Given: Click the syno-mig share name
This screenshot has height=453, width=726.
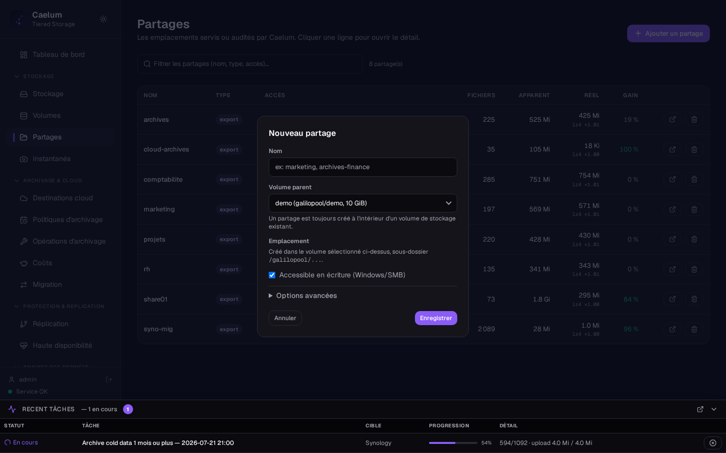Looking at the screenshot, I should [158, 329].
